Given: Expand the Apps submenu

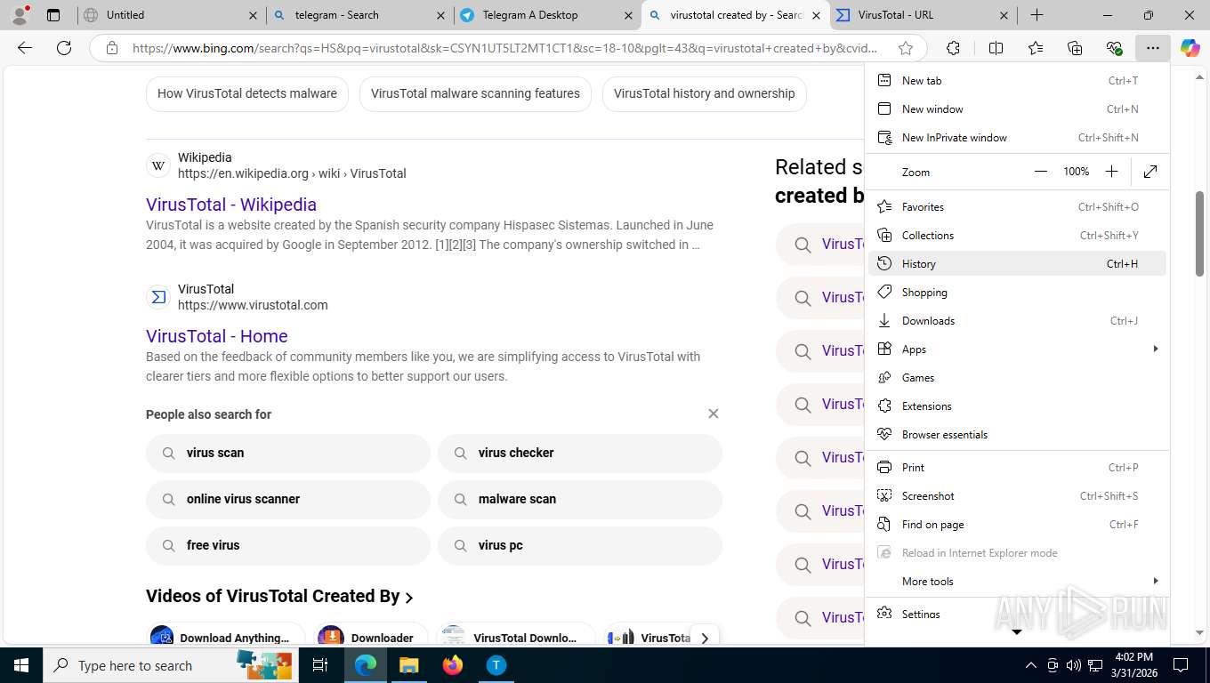Looking at the screenshot, I should click(1017, 350).
